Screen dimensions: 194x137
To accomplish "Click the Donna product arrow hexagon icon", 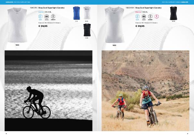I will pos(144,16).
